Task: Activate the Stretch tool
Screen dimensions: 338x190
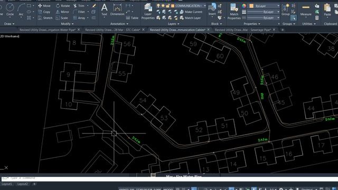Action: (x=45, y=18)
